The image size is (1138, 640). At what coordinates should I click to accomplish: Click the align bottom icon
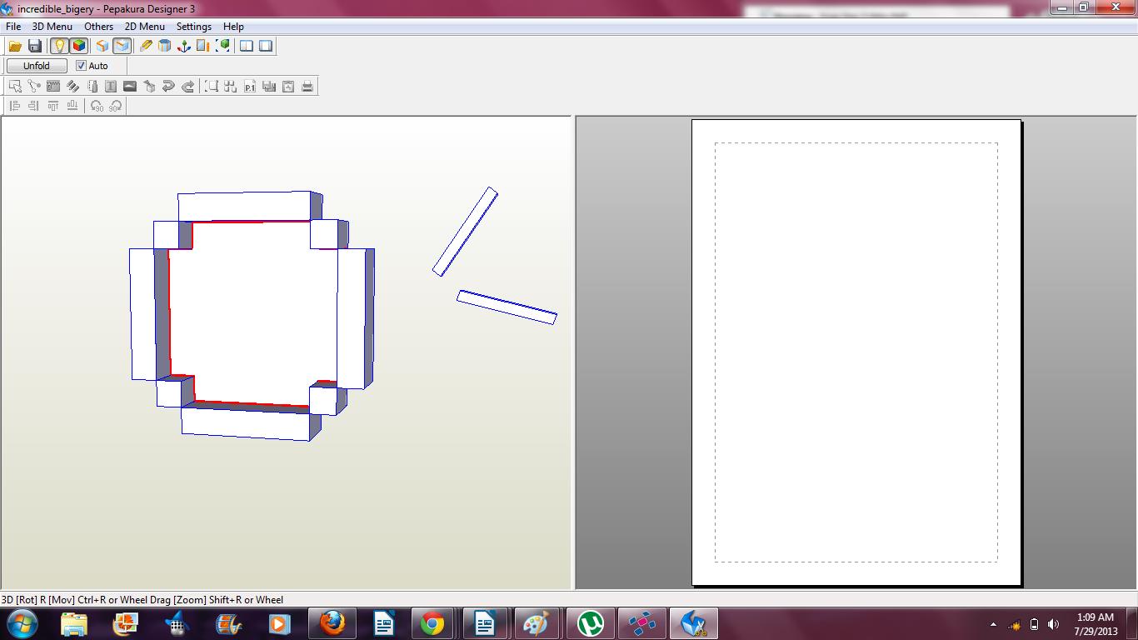click(x=72, y=106)
